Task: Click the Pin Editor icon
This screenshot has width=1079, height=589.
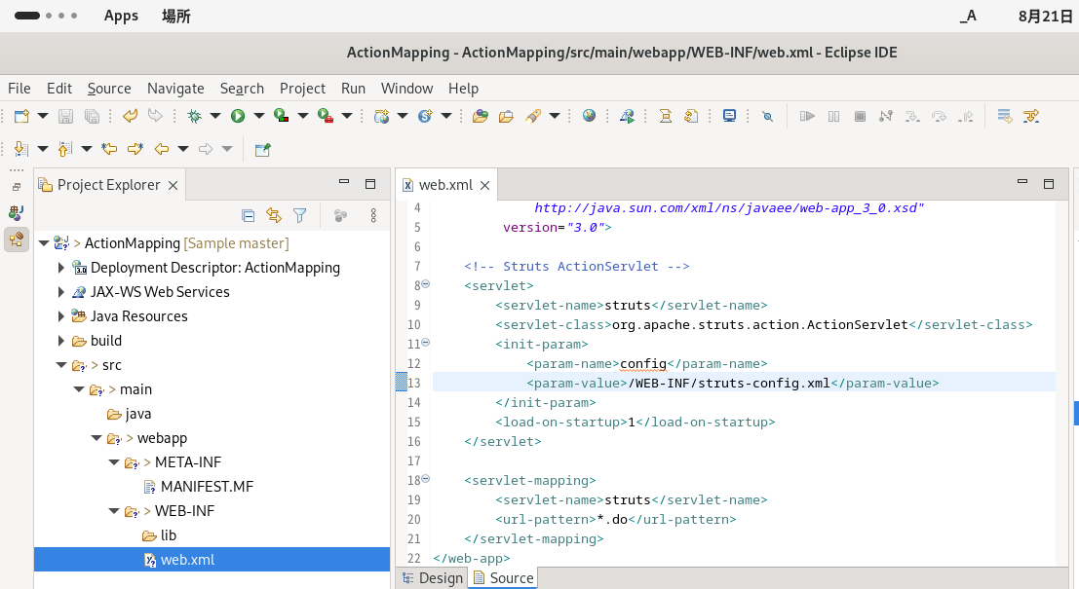Action: 262,149
